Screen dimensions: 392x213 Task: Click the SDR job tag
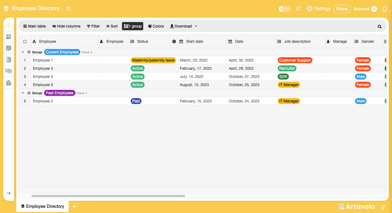(283, 77)
